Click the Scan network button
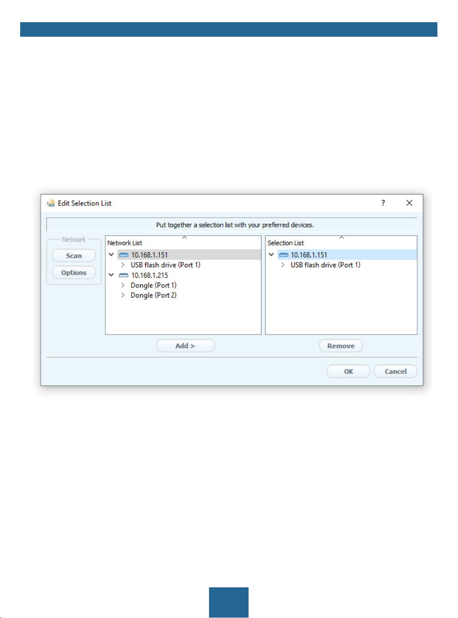 click(x=74, y=256)
